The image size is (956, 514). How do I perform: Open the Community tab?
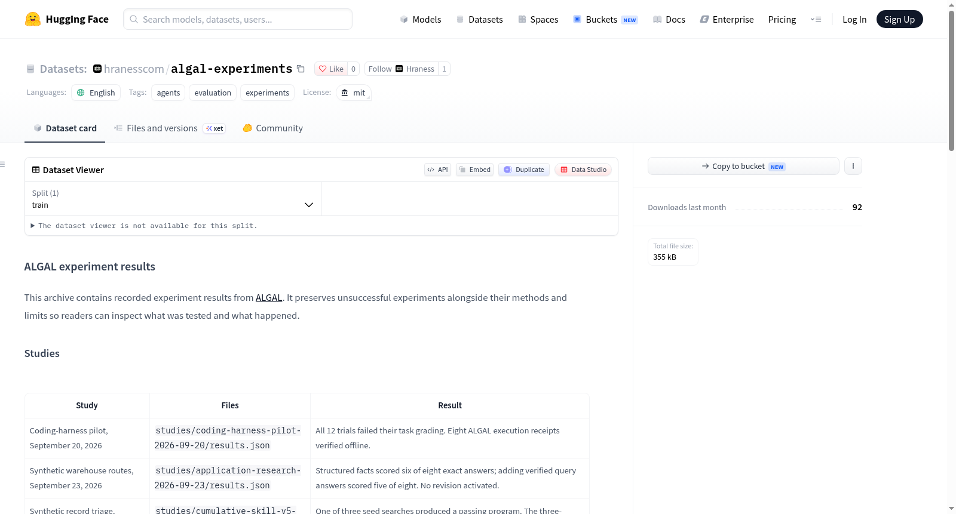(x=272, y=128)
